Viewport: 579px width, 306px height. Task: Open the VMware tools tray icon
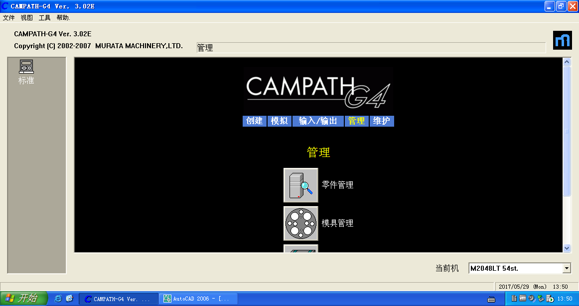pyautogui.click(x=523, y=298)
